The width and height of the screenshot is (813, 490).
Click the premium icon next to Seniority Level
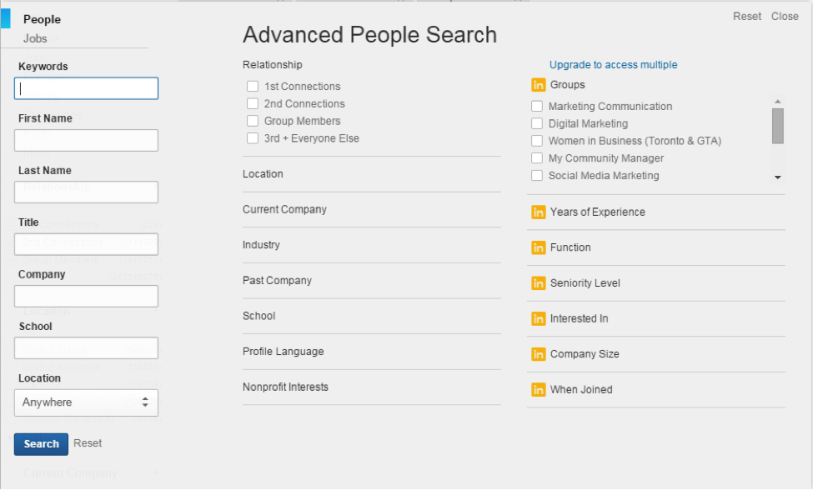tap(538, 283)
